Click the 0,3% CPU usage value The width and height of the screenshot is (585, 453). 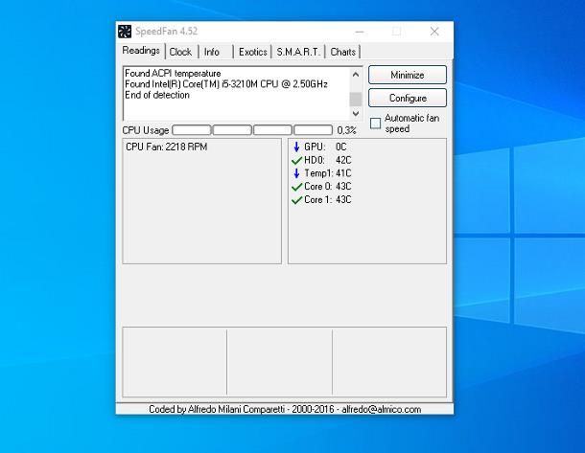coord(346,130)
